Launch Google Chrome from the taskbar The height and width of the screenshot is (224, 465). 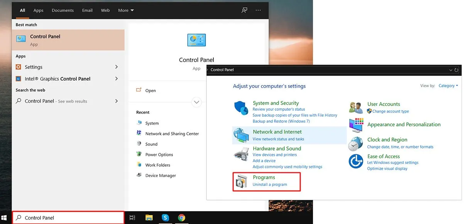[x=181, y=217]
